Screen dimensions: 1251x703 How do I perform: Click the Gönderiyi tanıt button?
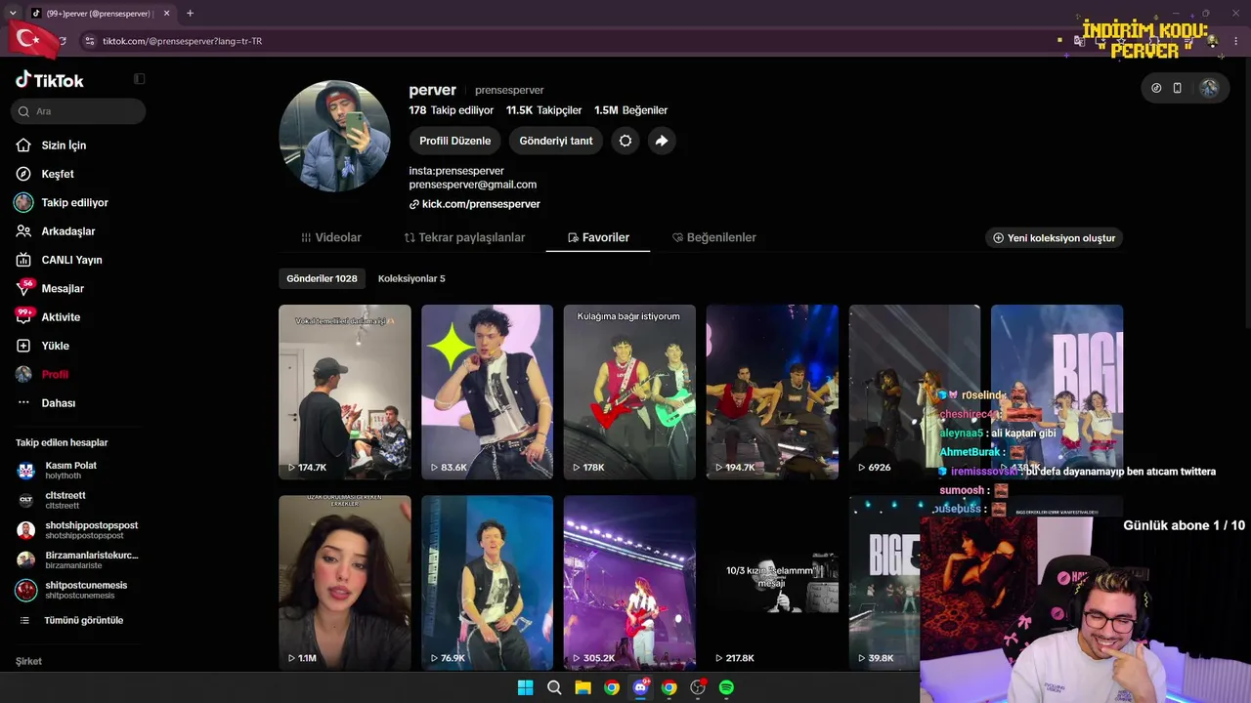click(x=556, y=141)
